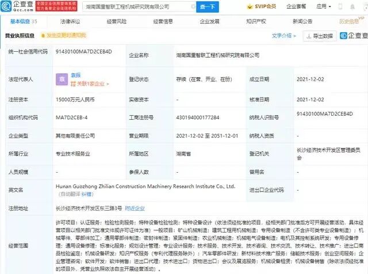Switch to the 法律诉讼 tab
Screen dimensions: 368x274
coord(70,21)
